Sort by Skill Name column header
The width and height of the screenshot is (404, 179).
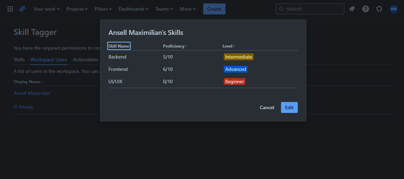coord(119,46)
